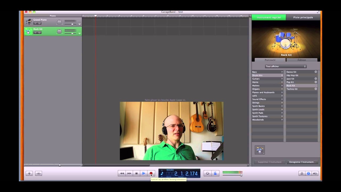The height and width of the screenshot is (192, 341).
Task: Open the track editor scissors button
Action: [39, 173]
